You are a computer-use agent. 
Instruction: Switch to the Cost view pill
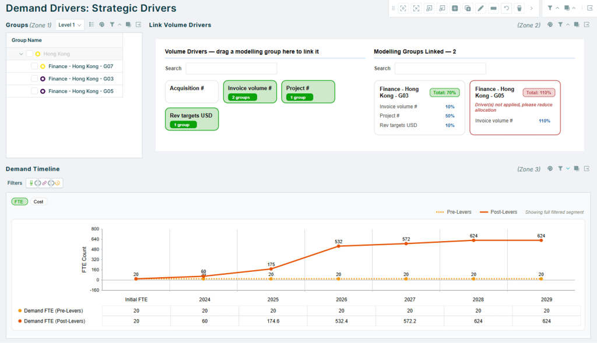pyautogui.click(x=38, y=201)
